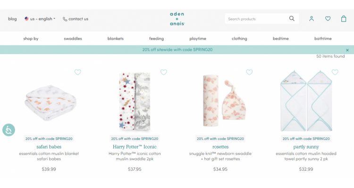Viewport: 354px width, 188px height.
Task: Click the aden + anais logo
Action: (177, 19)
